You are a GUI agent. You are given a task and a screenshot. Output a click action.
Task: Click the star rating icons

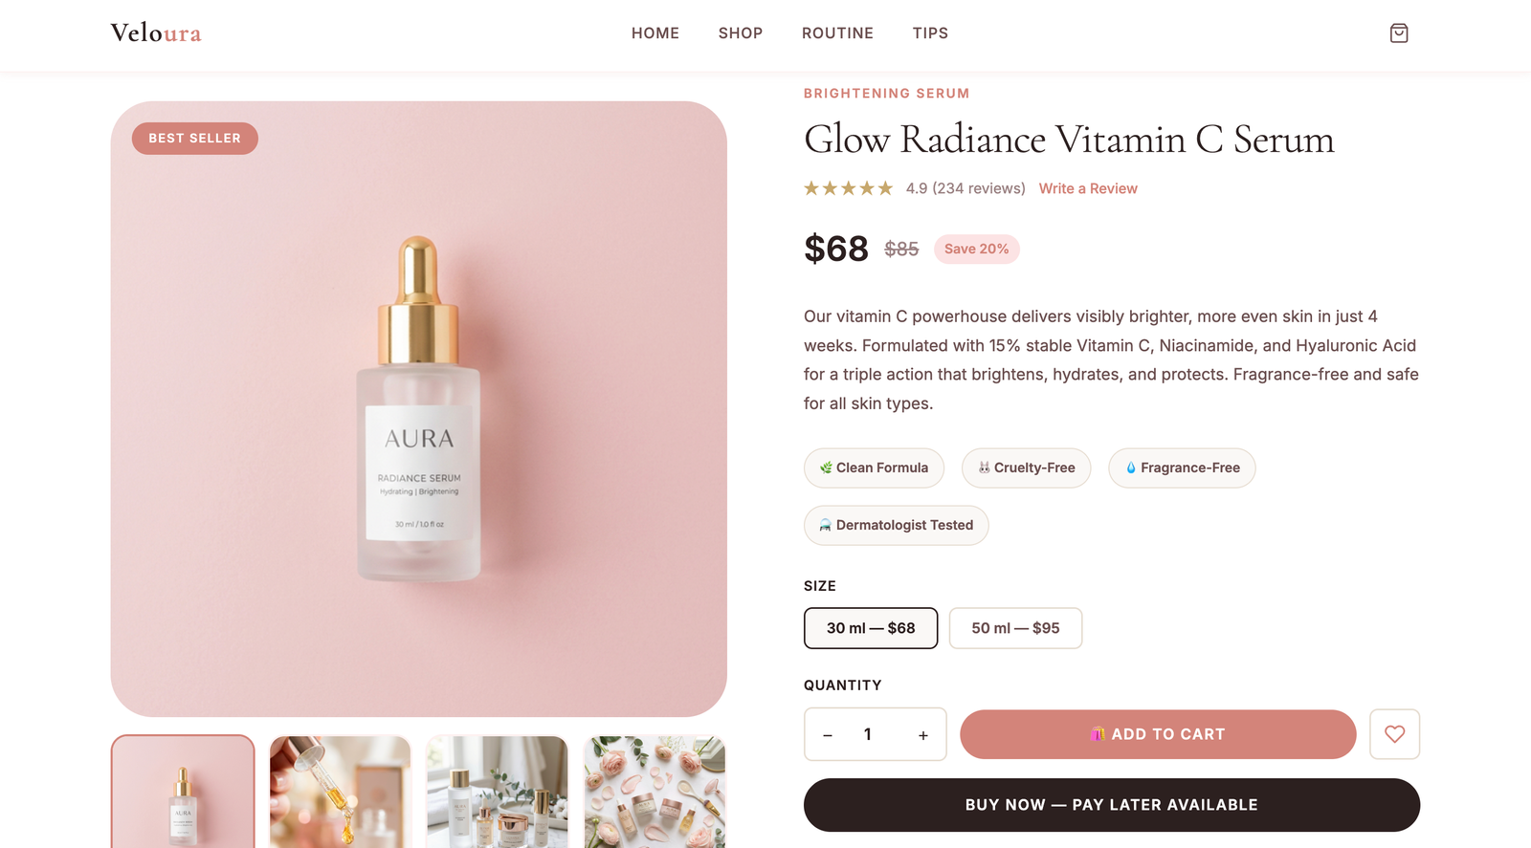pyautogui.click(x=848, y=188)
